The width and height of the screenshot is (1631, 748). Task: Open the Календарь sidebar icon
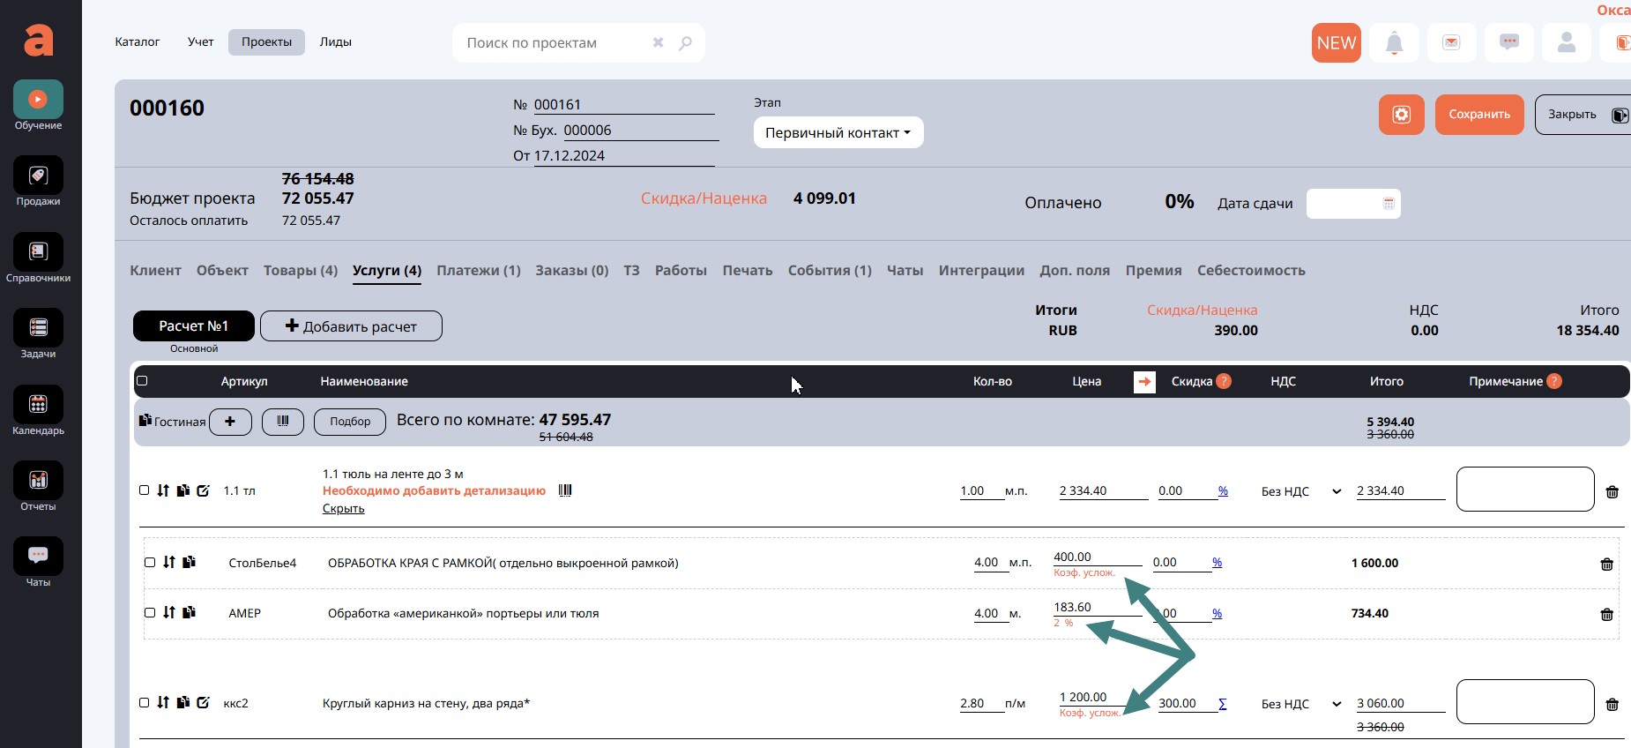pos(38,405)
